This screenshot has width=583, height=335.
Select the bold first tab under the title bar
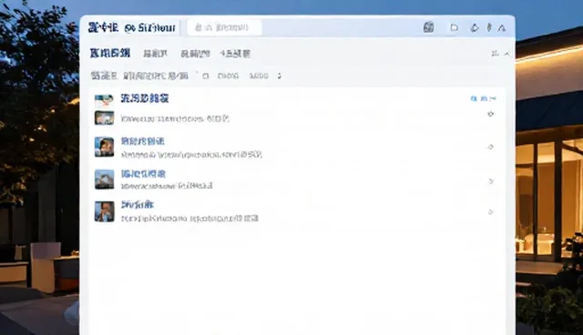pyautogui.click(x=110, y=53)
